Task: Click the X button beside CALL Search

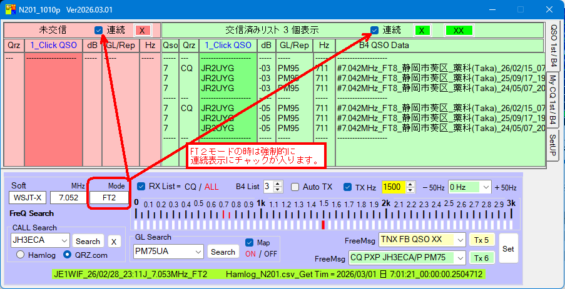Action: point(114,241)
